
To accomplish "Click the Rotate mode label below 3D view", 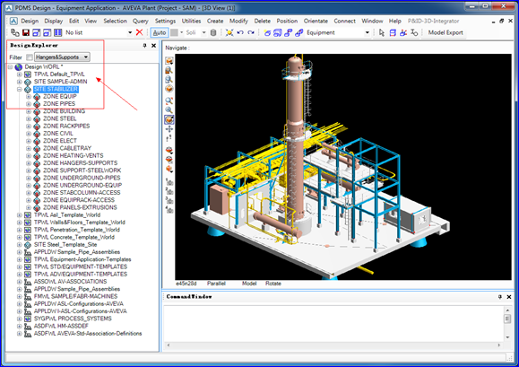I will point(273,284).
